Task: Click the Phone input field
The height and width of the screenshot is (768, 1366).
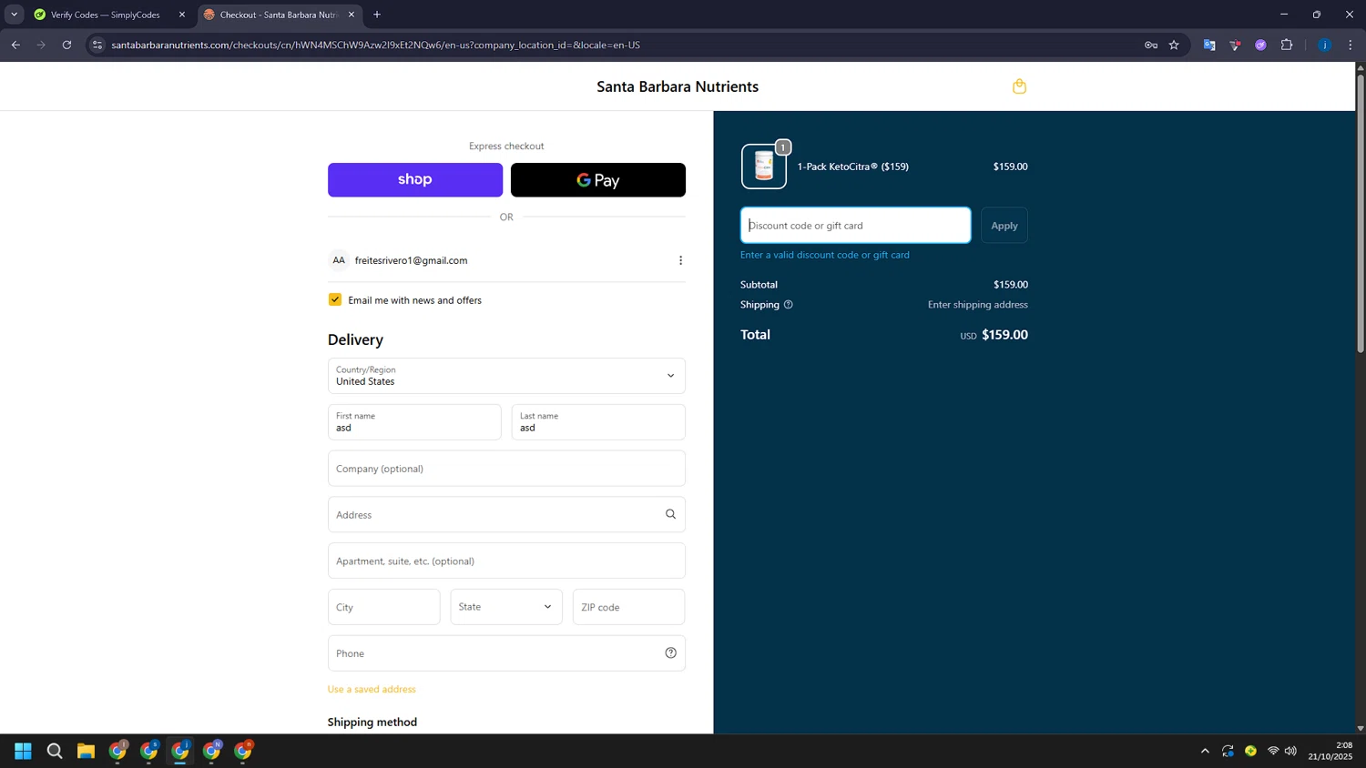Action: tap(506, 653)
